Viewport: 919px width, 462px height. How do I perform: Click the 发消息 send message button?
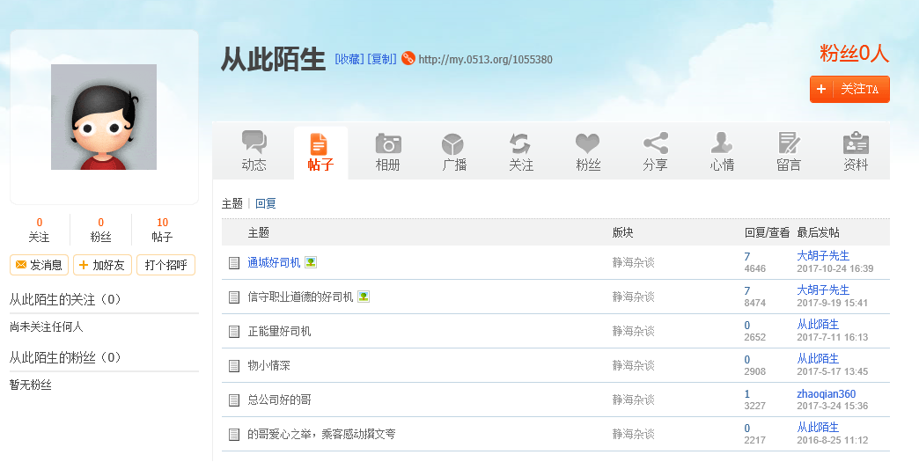click(x=39, y=265)
